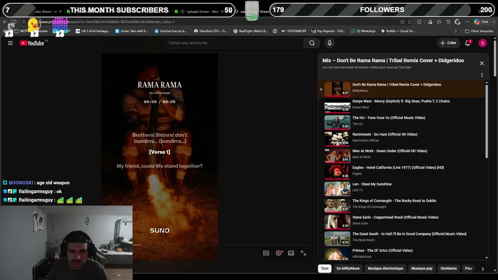
Task: Focus the 'Faites une recherche' search field
Action: (235, 43)
